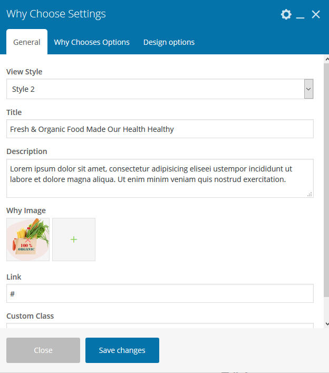This screenshot has height=373, width=329.
Task: Open the settings gear icon in header
Action: (286, 14)
